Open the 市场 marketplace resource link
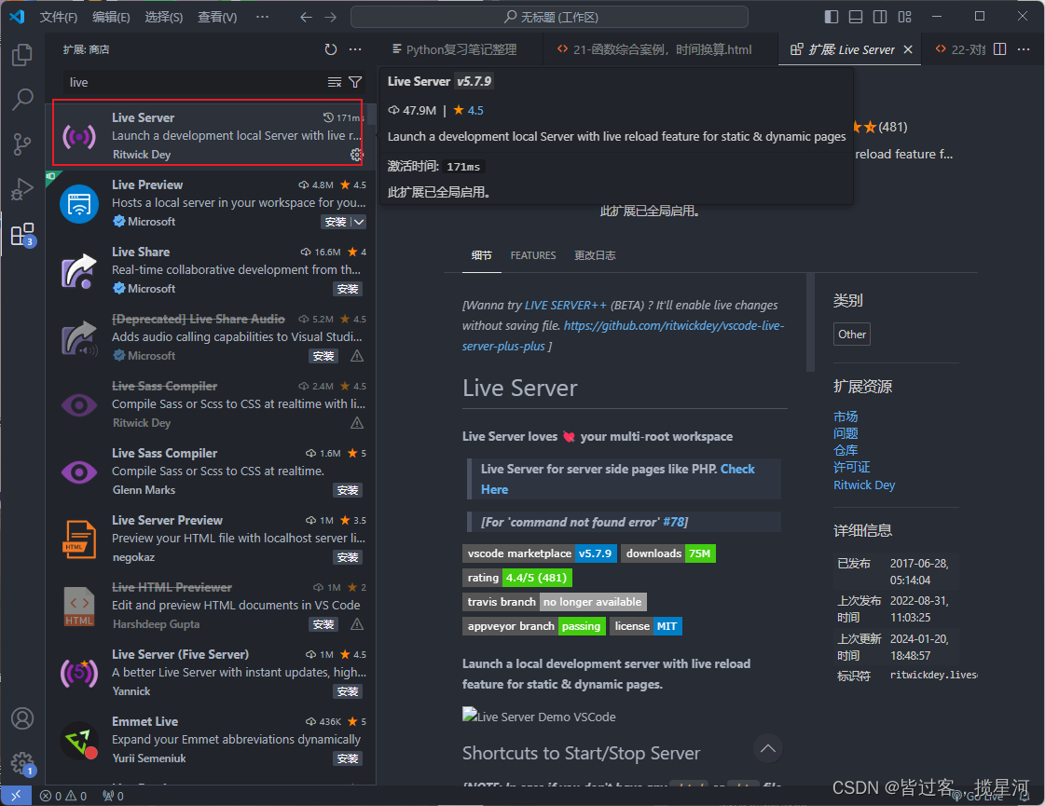The image size is (1045, 806). point(846,417)
